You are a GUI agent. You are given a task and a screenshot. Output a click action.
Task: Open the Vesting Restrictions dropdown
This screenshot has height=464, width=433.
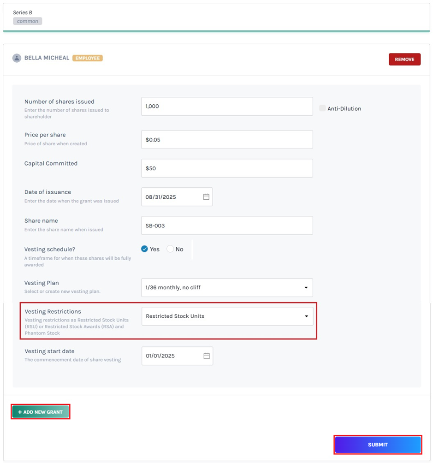pos(227,316)
